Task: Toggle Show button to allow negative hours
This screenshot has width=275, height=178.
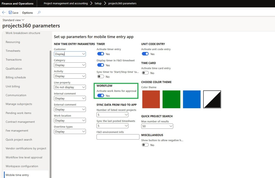Action: [145, 145]
